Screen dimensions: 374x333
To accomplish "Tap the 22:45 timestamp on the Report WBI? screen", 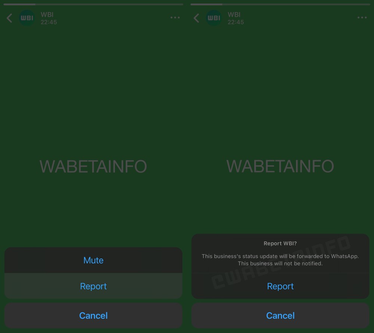I will click(236, 22).
